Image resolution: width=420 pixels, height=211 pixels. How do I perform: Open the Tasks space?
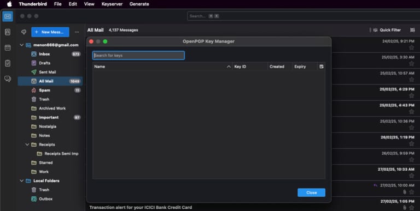8,63
